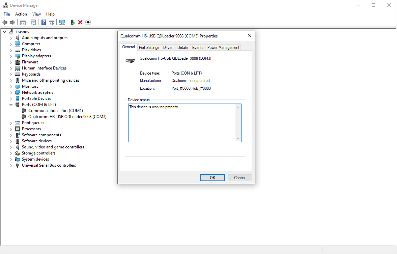This screenshot has height=254, width=397.
Task: Click the Disk drives icon
Action: tap(18, 50)
